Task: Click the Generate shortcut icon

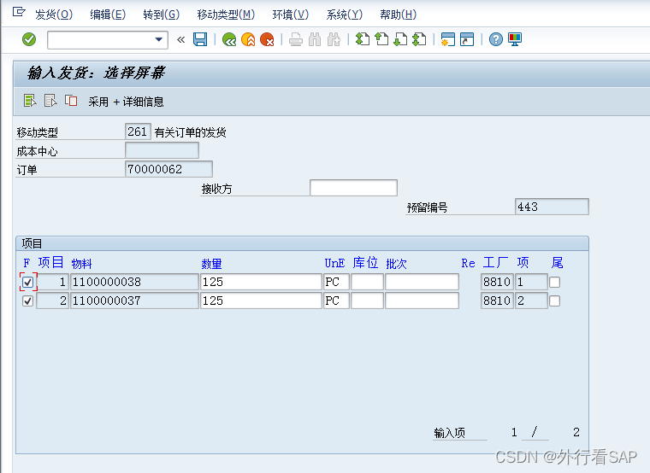Action: coord(467,40)
